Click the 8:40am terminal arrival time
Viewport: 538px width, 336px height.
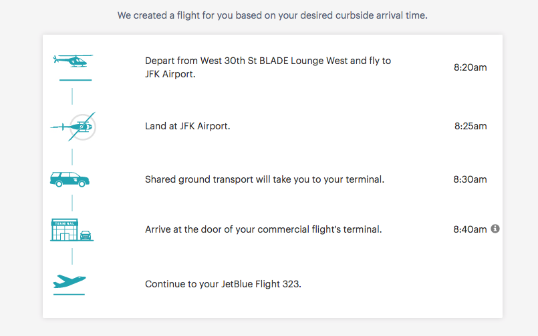click(x=470, y=229)
